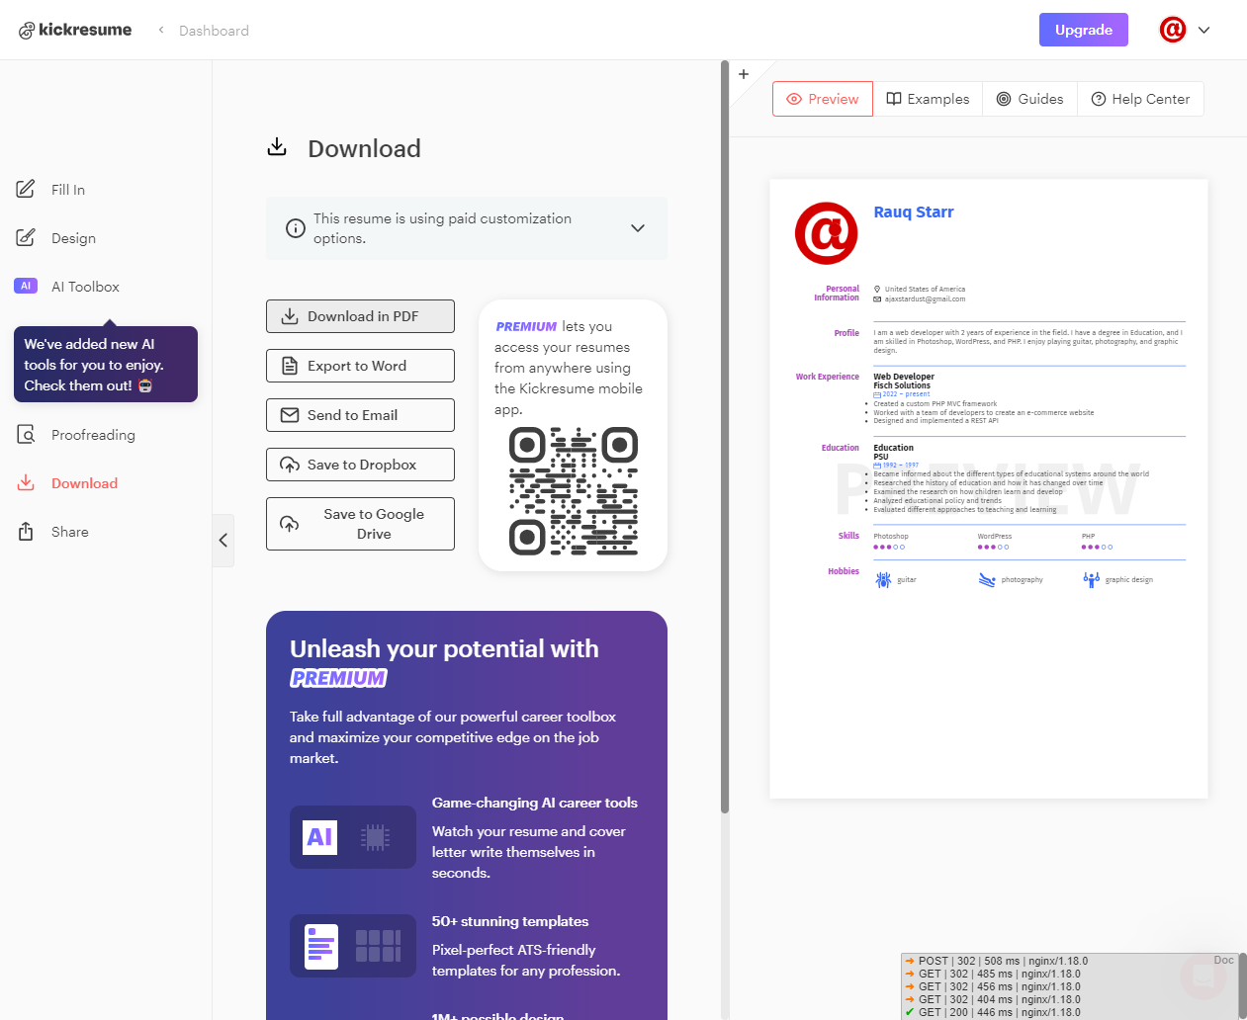This screenshot has width=1247, height=1020.
Task: Click the Kickresume logo
Action: [75, 30]
